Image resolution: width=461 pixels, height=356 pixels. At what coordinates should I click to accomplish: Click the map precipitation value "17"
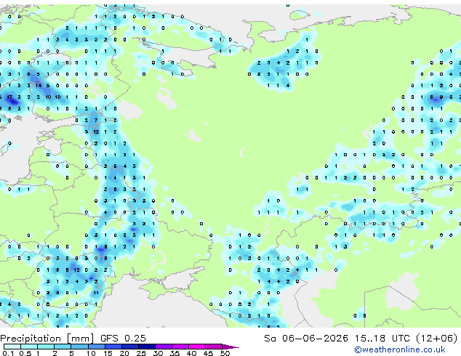[x=9, y=97]
